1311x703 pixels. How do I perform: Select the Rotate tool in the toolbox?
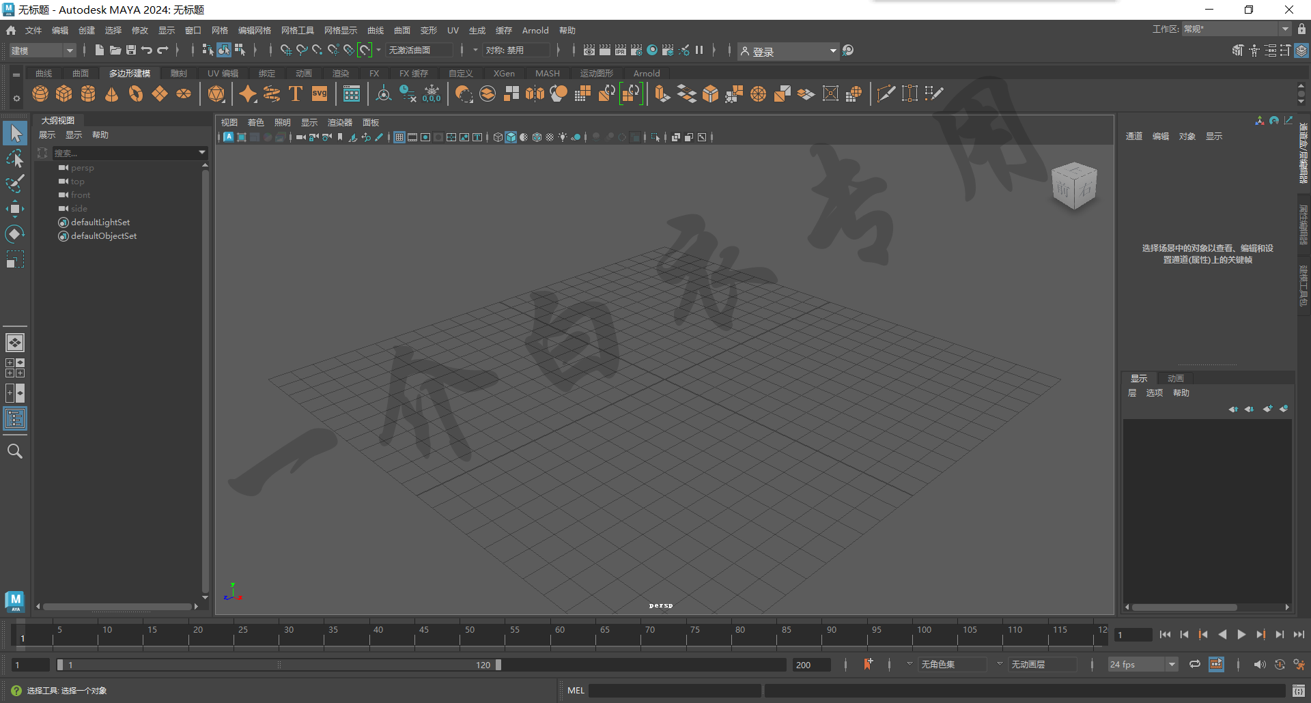pyautogui.click(x=14, y=234)
